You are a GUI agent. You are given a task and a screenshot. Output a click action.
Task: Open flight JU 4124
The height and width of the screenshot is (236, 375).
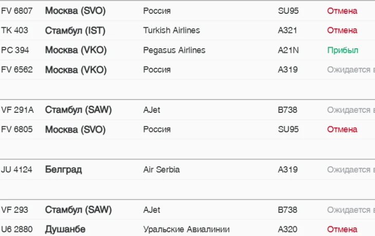tap(16, 169)
